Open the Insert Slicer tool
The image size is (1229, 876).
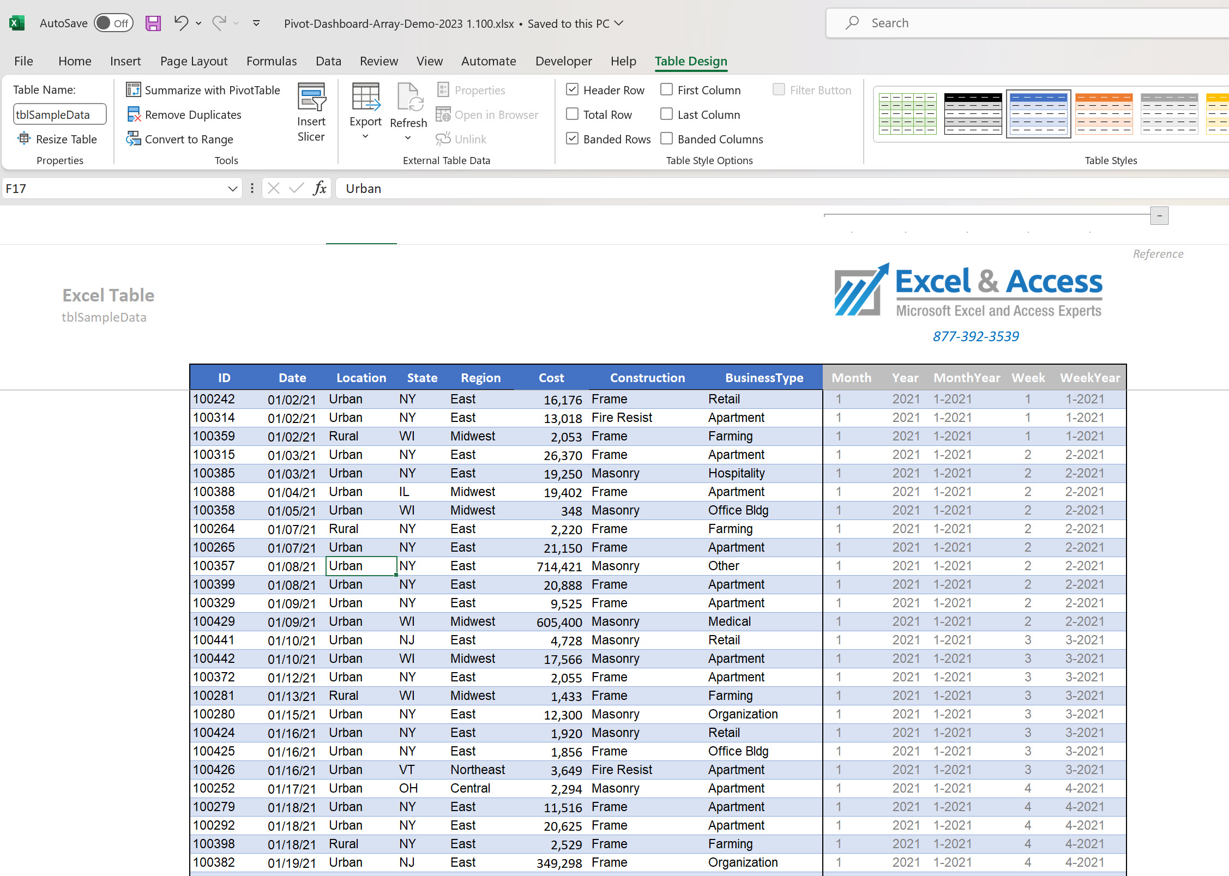click(x=311, y=112)
